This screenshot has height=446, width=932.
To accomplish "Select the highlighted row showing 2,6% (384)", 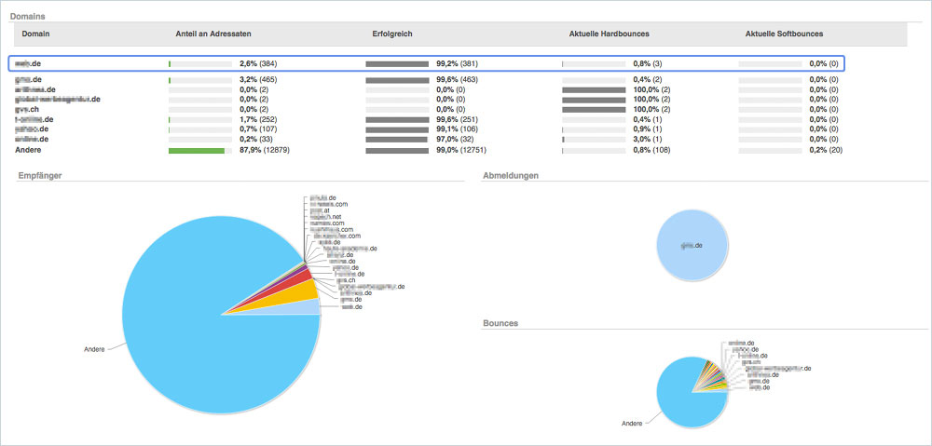I will [x=427, y=64].
